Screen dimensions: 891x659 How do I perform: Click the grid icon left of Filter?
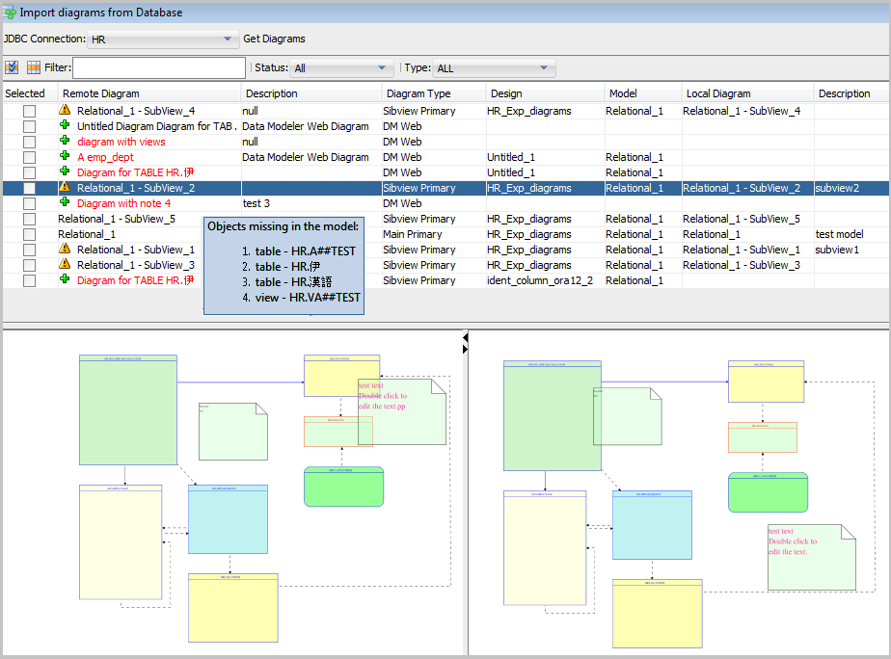click(34, 67)
